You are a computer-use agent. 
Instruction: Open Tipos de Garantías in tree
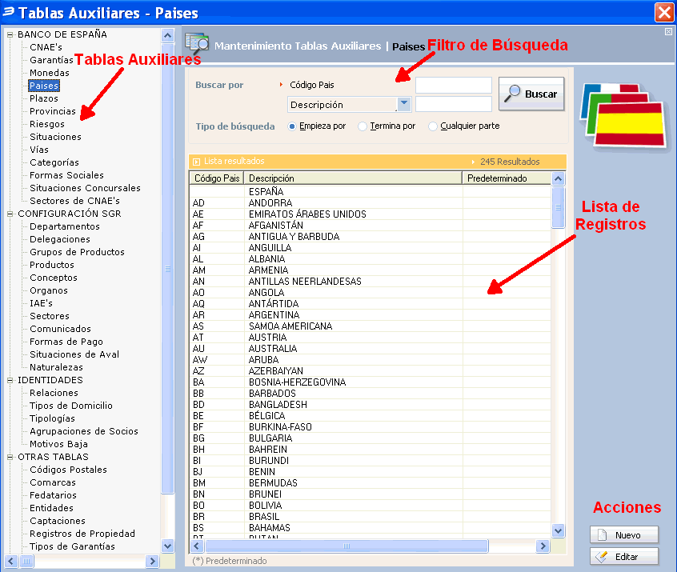tap(72, 546)
